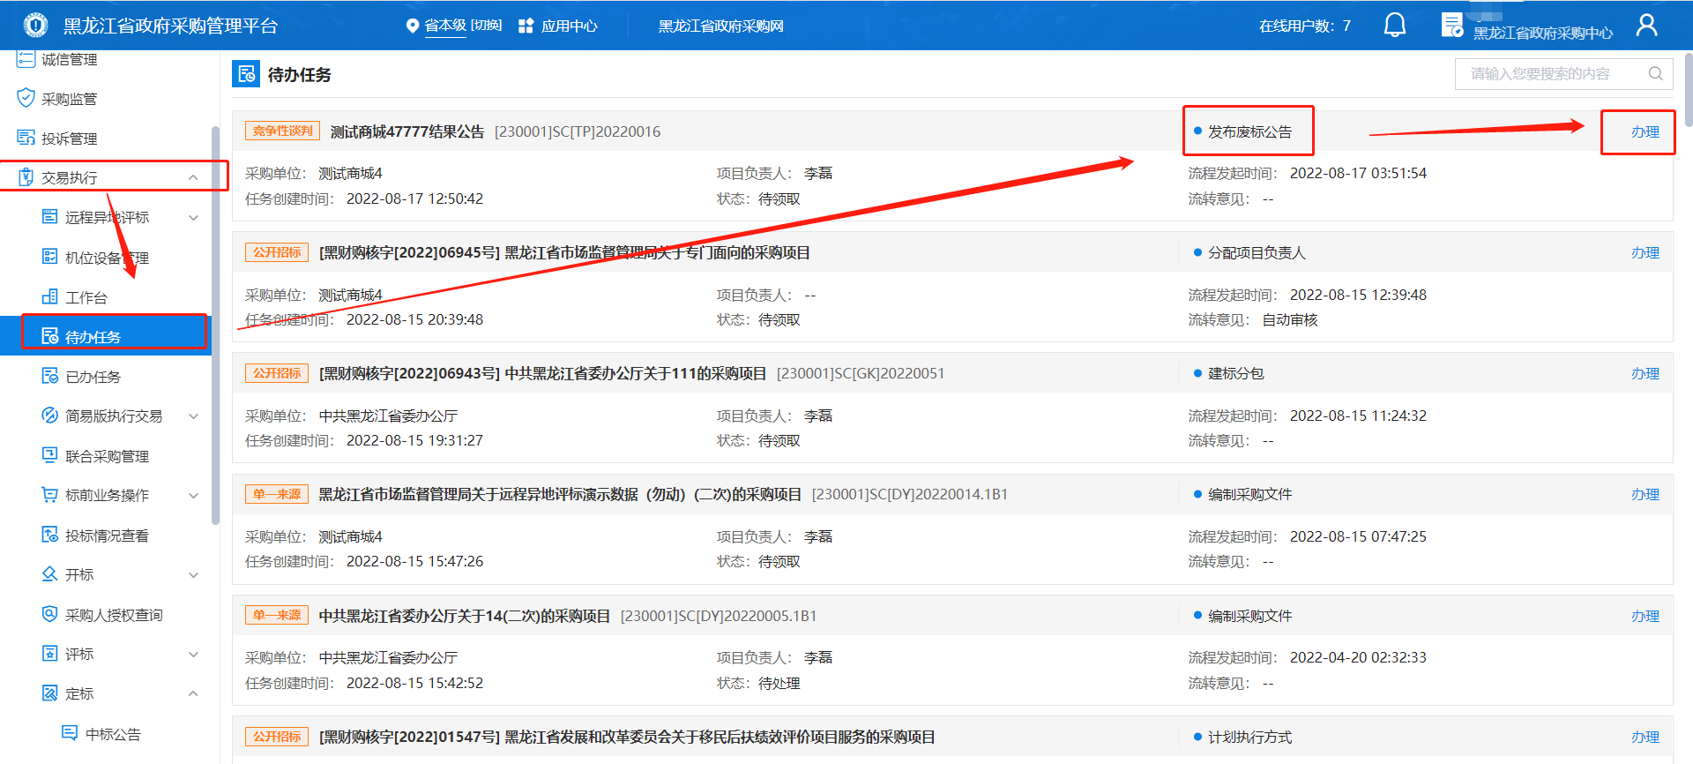The image size is (1693, 764).
Task: Click 在线用户数: 7 in header
Action: click(1305, 26)
